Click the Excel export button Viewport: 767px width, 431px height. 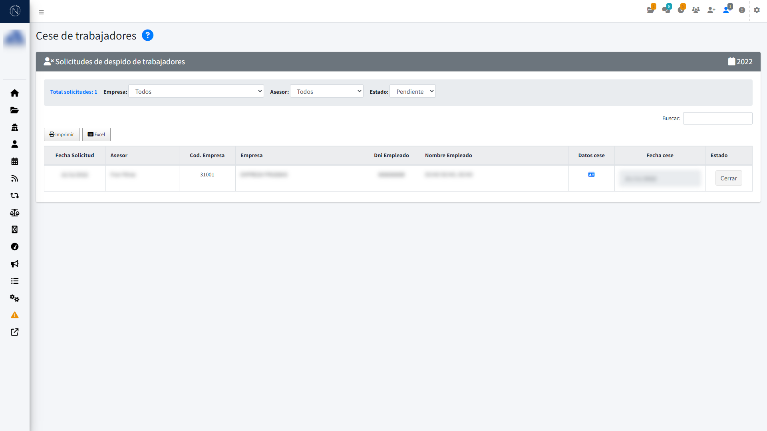[x=96, y=134]
